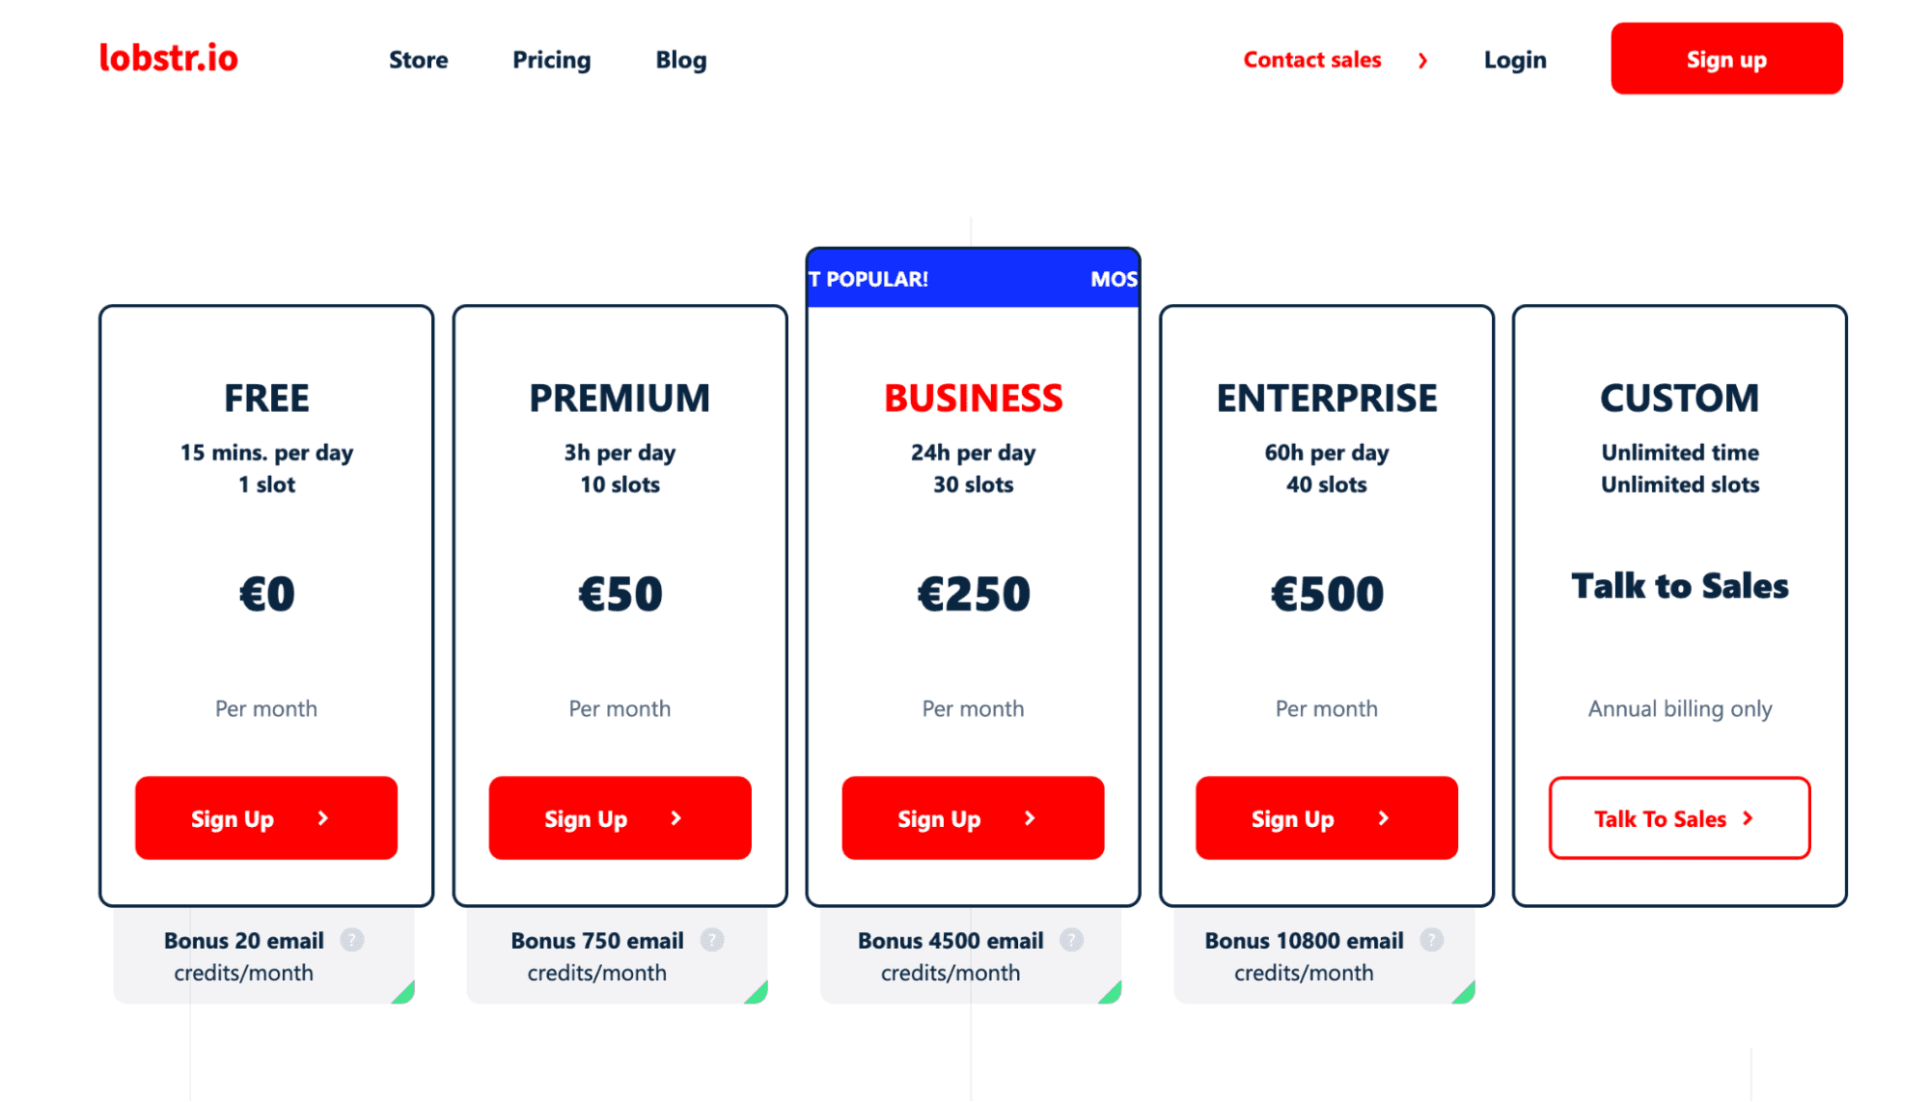
Task: Click the Login link
Action: coord(1514,58)
